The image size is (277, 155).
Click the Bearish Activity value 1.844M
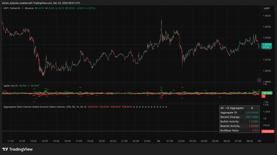[253, 126]
